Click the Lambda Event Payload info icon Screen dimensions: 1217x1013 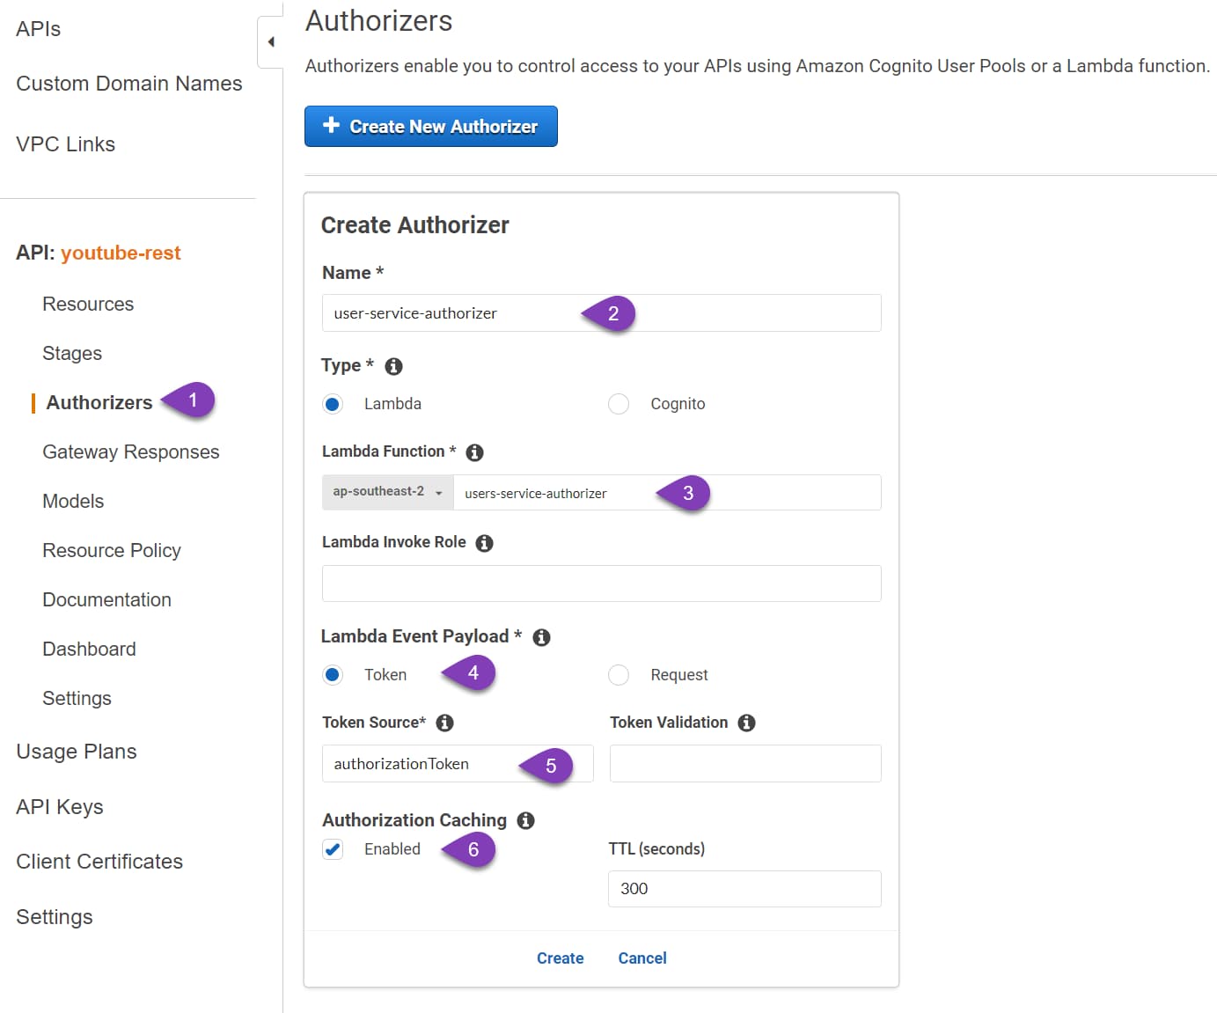(x=542, y=636)
